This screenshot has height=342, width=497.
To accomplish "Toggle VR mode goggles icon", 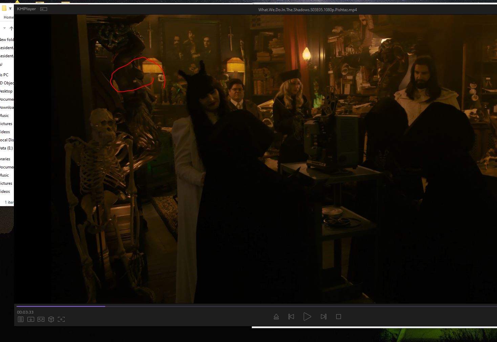I will click(x=41, y=319).
